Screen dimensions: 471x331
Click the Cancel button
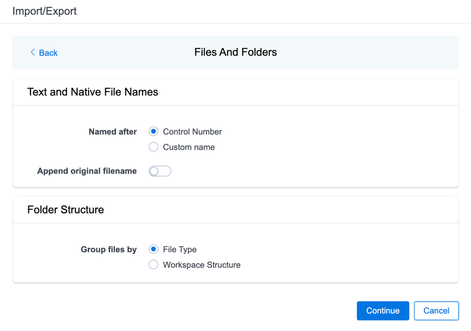pos(436,310)
